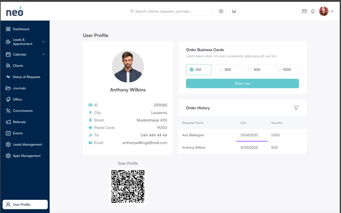Open the User Profile sidebar button
Screen dimensions: 341x213
pos(25,204)
